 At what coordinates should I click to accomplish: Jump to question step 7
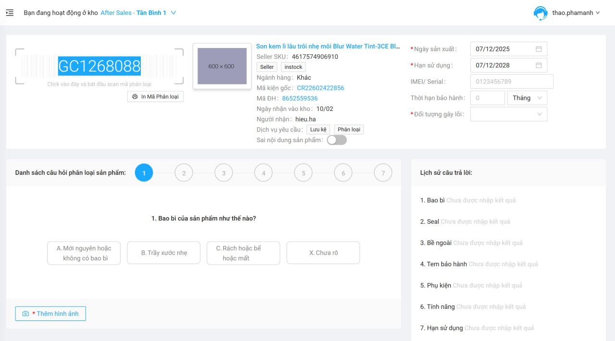[383, 173]
